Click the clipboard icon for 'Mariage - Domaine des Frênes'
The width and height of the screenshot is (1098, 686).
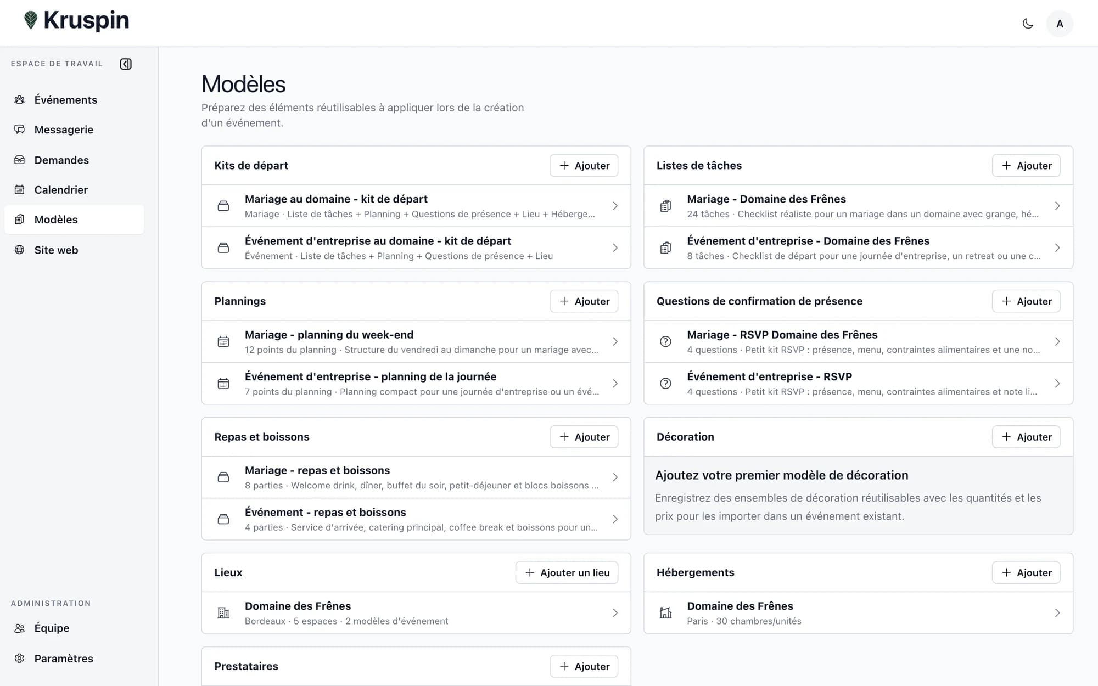pyautogui.click(x=665, y=206)
